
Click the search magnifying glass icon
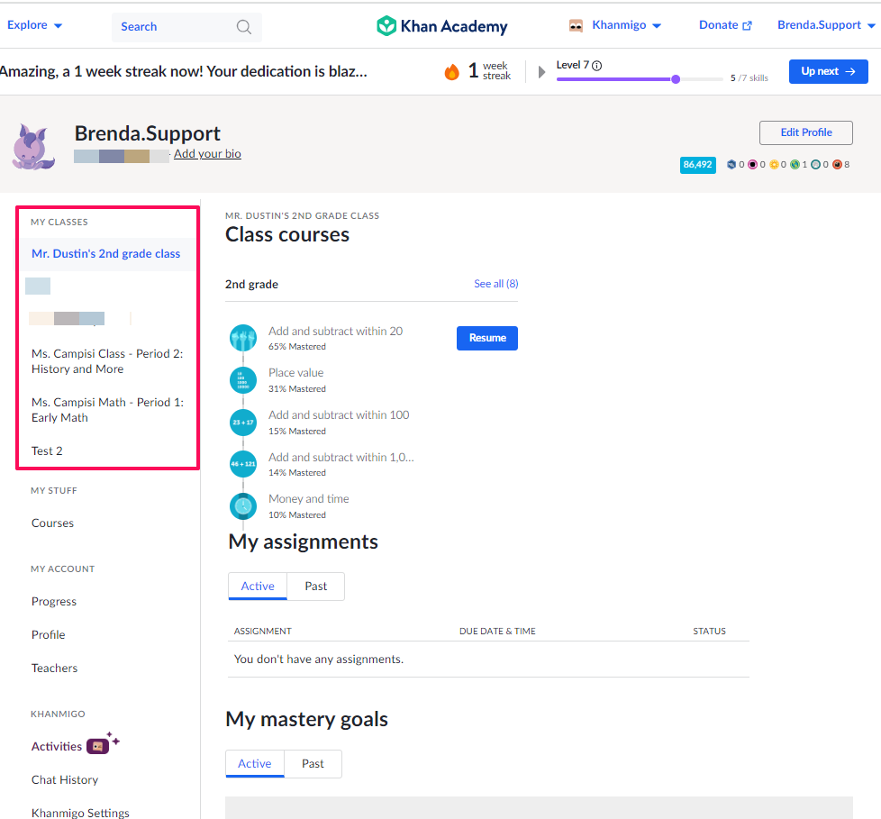[x=243, y=27]
